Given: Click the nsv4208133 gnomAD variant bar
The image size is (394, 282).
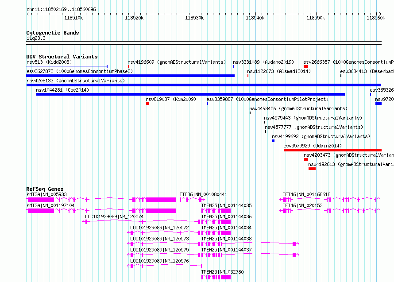Looking at the screenshot, I should tap(204, 85).
